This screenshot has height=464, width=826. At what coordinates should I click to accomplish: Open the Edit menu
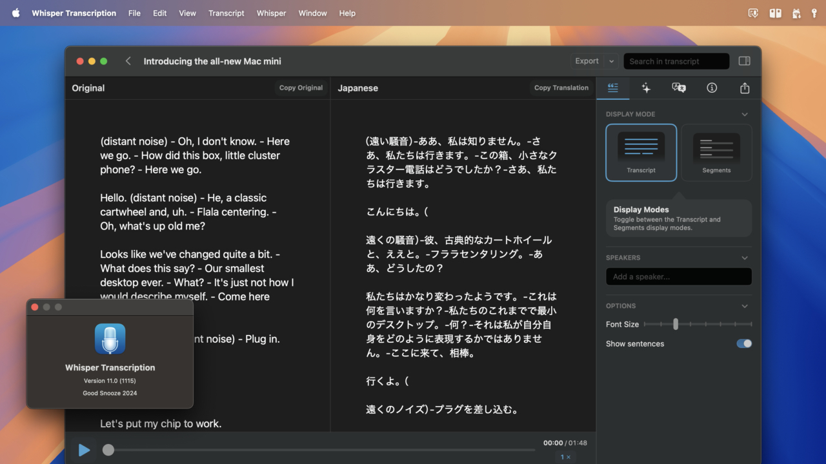click(159, 13)
